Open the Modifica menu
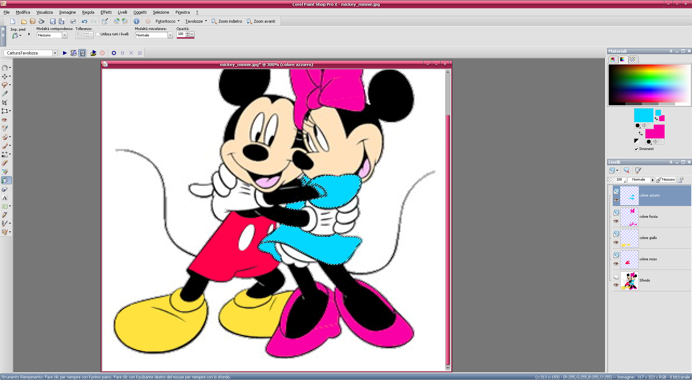This screenshot has width=692, height=380. coord(23,12)
